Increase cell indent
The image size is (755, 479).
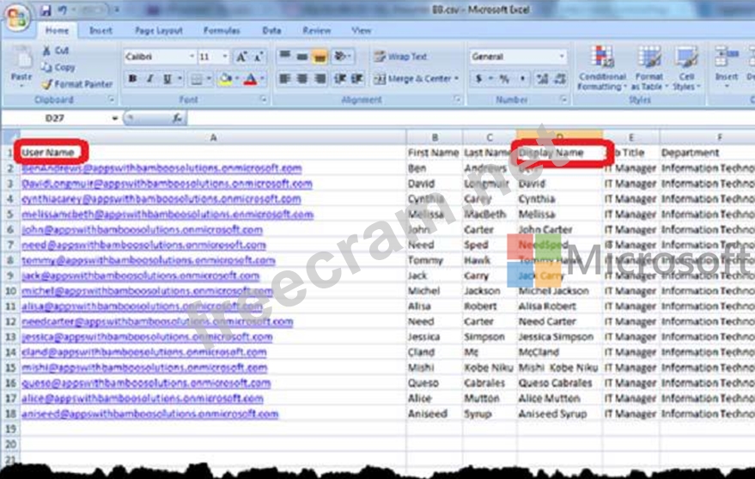click(356, 78)
